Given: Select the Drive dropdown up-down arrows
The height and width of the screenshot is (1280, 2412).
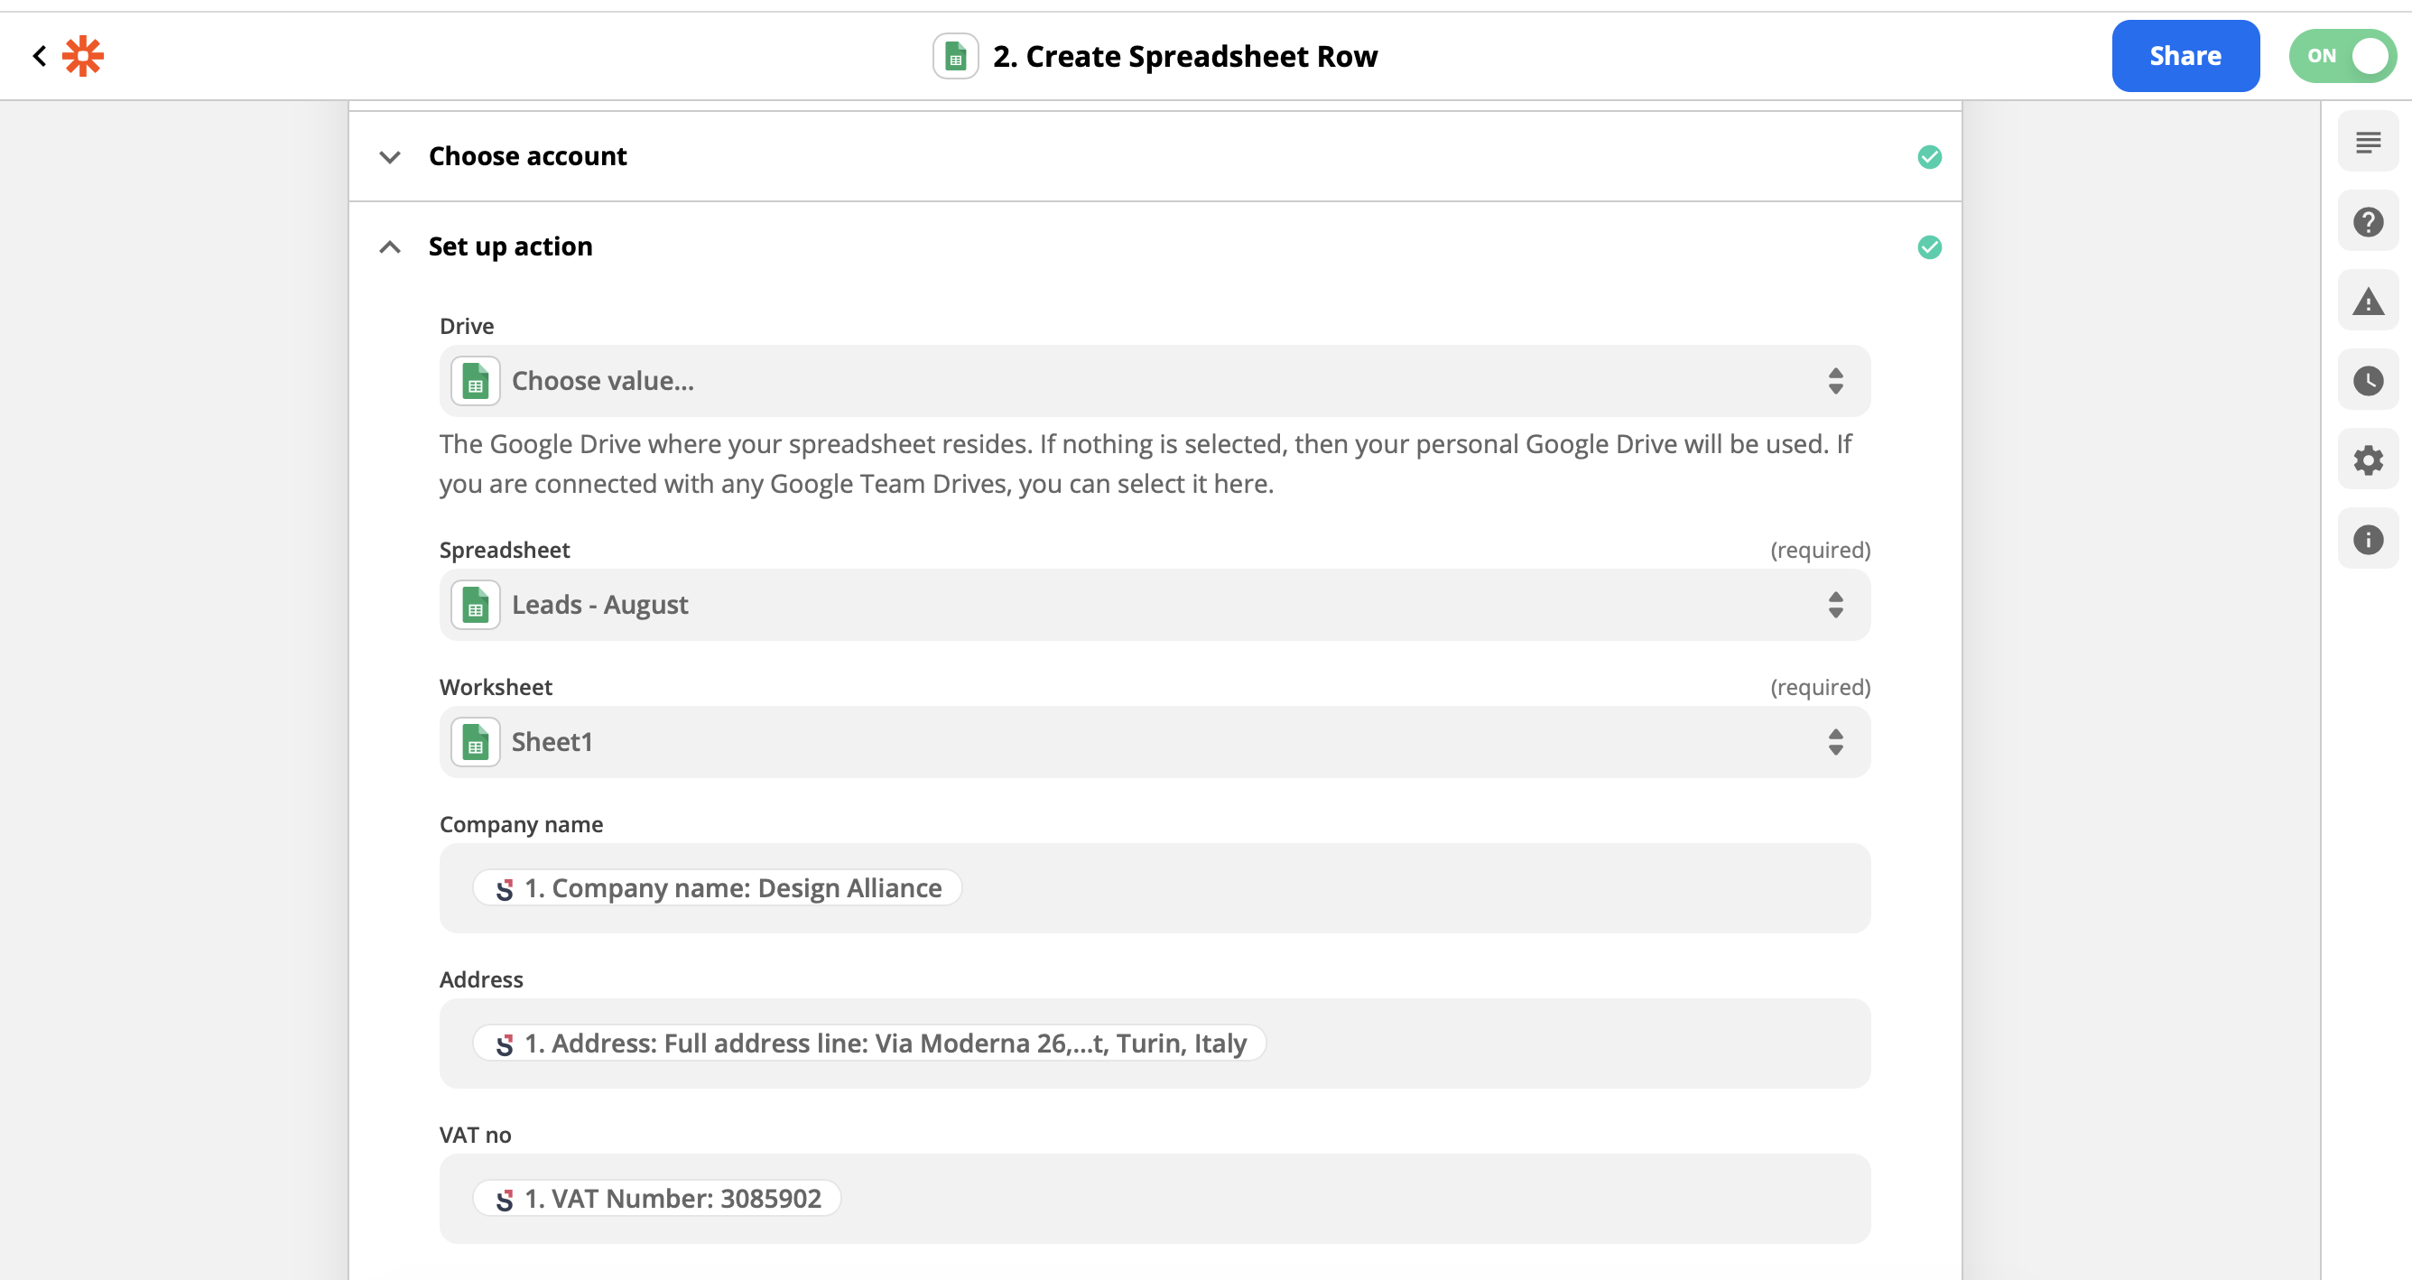Looking at the screenshot, I should (1835, 381).
